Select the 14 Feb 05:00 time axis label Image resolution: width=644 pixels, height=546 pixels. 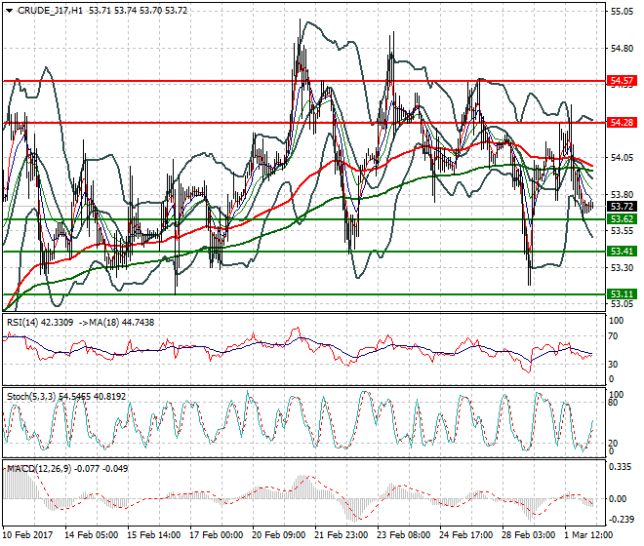coord(91,535)
